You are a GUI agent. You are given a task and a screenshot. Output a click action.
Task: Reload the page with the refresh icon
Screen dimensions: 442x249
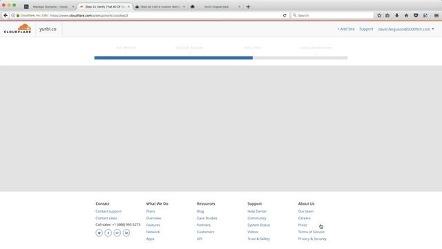click(285, 15)
